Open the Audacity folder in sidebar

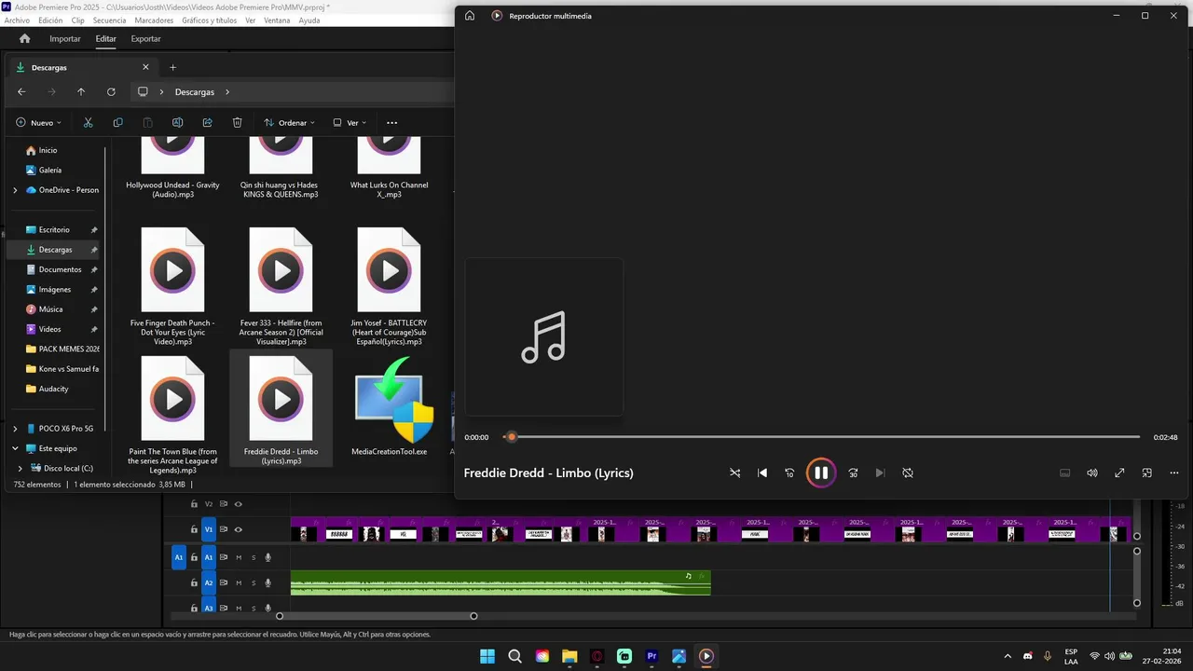(54, 389)
